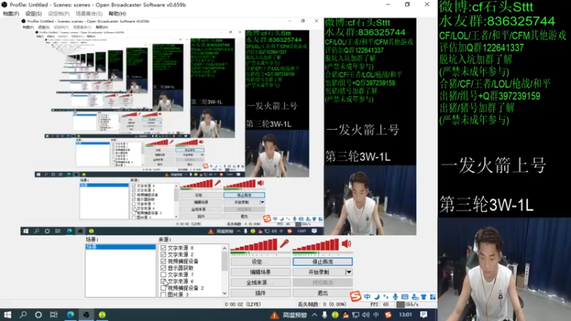Screen dimensions: 571x321
Task: Click the Sogou S logo on IME bar
Action: click(355, 296)
